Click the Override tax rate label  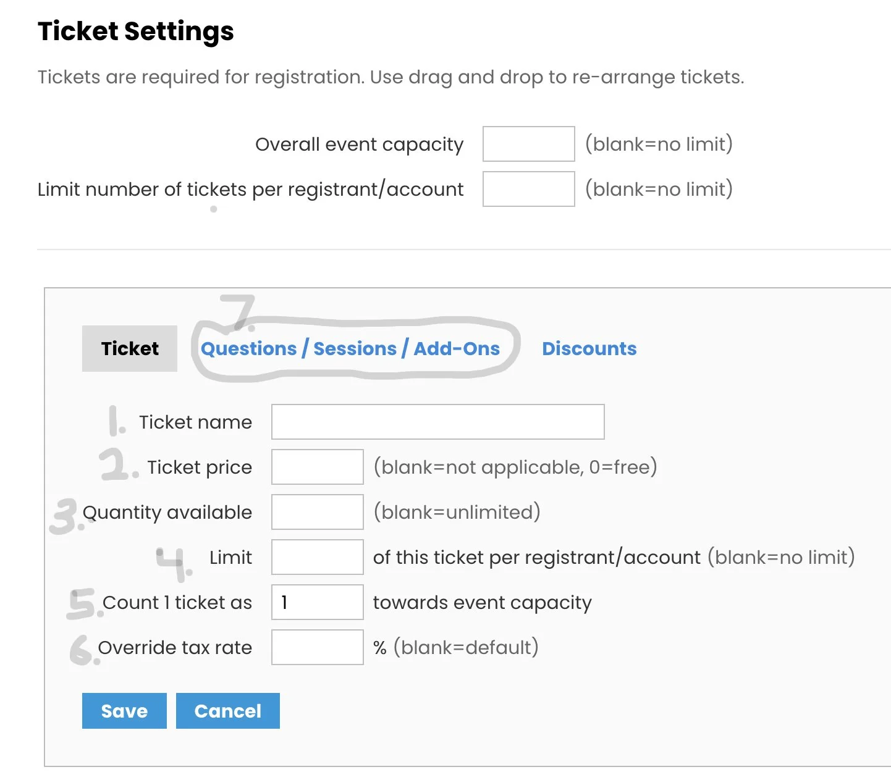coord(175,648)
